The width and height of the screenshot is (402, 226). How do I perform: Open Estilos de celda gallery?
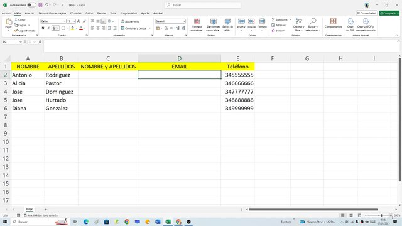pos(227,25)
